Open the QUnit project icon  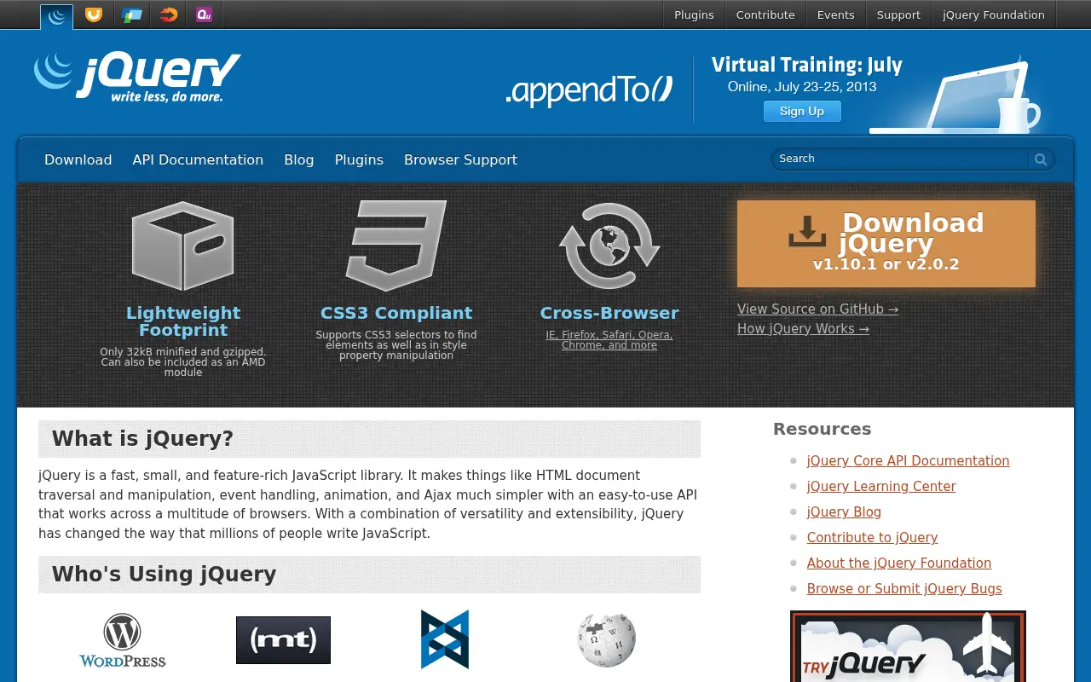pos(204,14)
